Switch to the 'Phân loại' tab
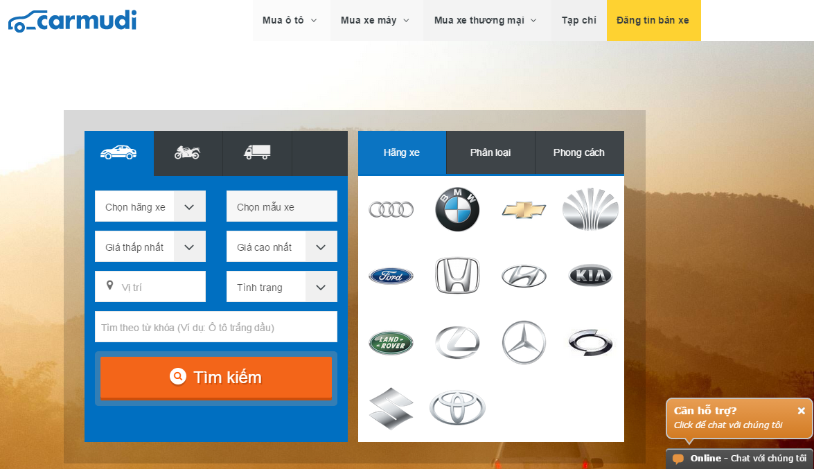814x469 pixels. 490,152
